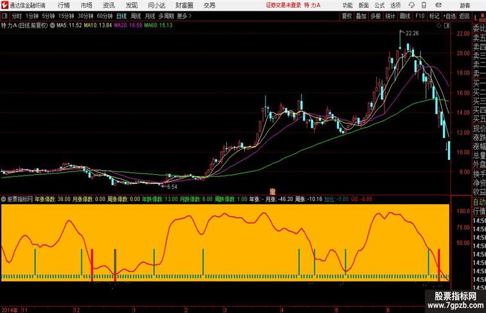The width and height of the screenshot is (486, 313).
Task: Open the F10 company info button
Action: [x=420, y=16]
